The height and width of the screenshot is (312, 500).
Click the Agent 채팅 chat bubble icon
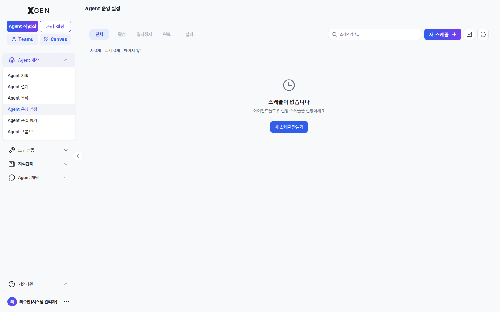coord(12,178)
